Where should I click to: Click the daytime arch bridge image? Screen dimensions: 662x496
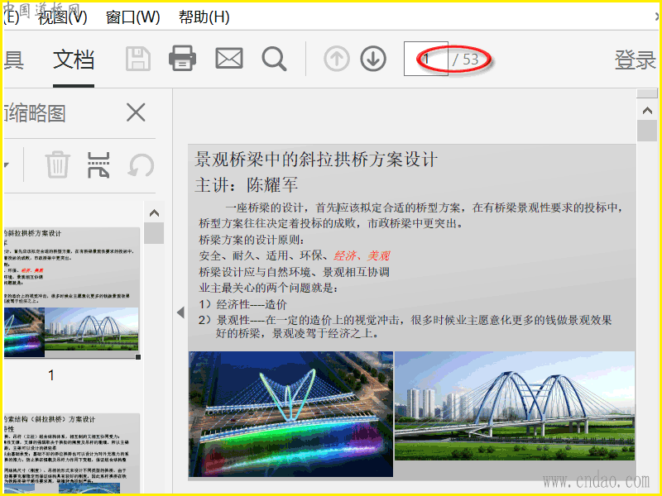pyautogui.click(x=515, y=406)
